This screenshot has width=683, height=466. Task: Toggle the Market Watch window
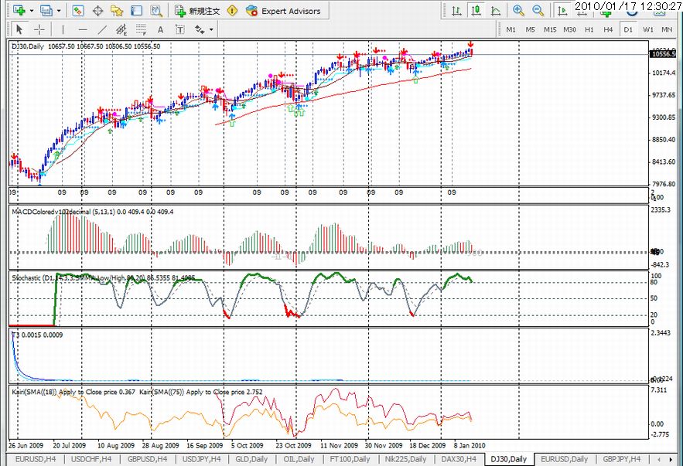[78, 11]
